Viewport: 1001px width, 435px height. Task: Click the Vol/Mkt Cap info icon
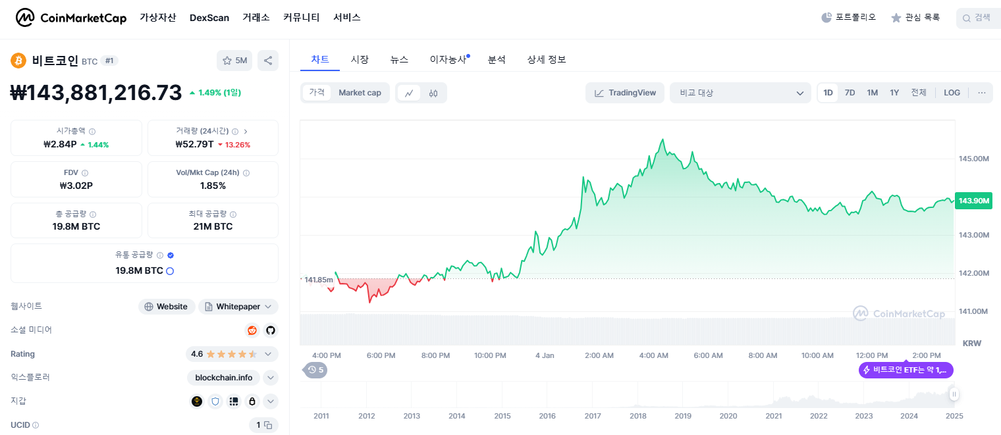tap(246, 173)
